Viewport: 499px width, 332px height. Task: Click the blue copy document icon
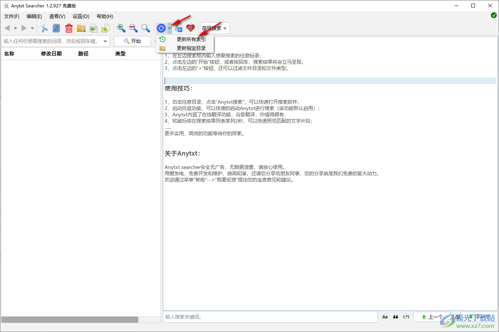pos(56,28)
